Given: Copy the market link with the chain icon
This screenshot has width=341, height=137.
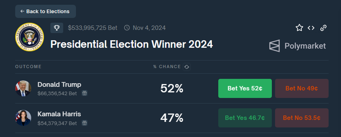Looking at the screenshot, I should pyautogui.click(x=323, y=28).
